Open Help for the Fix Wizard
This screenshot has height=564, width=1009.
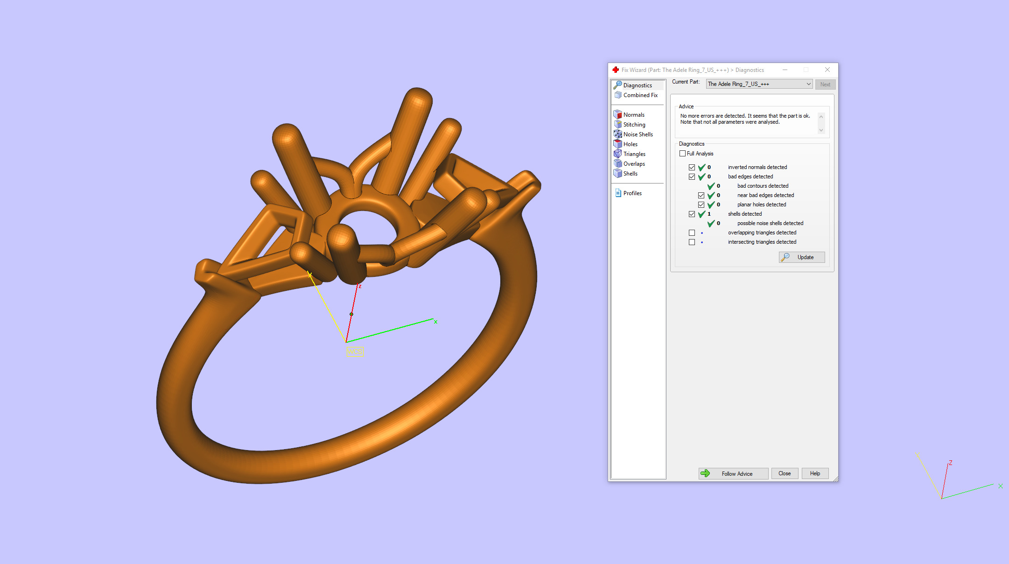(814, 473)
